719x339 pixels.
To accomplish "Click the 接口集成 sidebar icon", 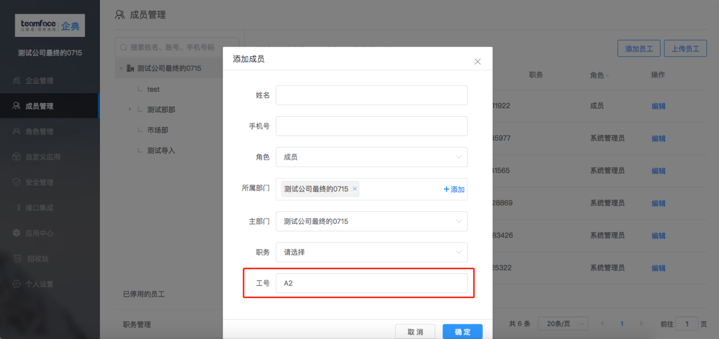I will click(16, 208).
